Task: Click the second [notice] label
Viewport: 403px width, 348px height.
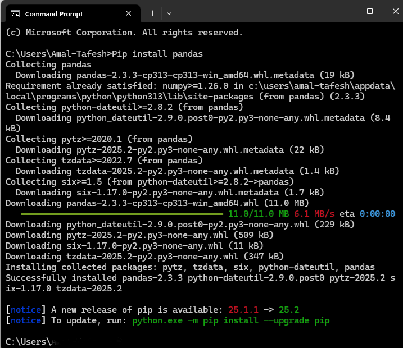Action: (x=26, y=320)
